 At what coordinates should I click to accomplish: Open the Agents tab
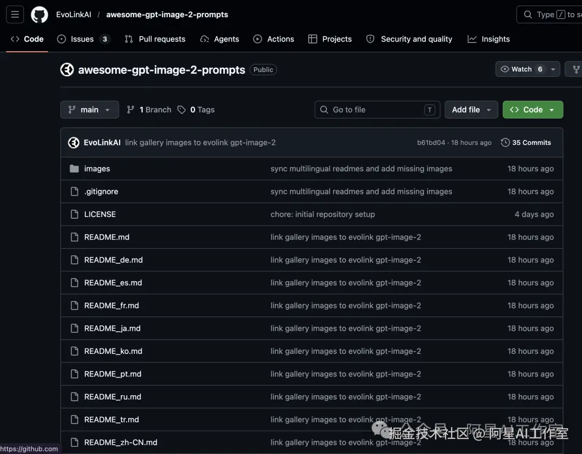click(x=220, y=39)
